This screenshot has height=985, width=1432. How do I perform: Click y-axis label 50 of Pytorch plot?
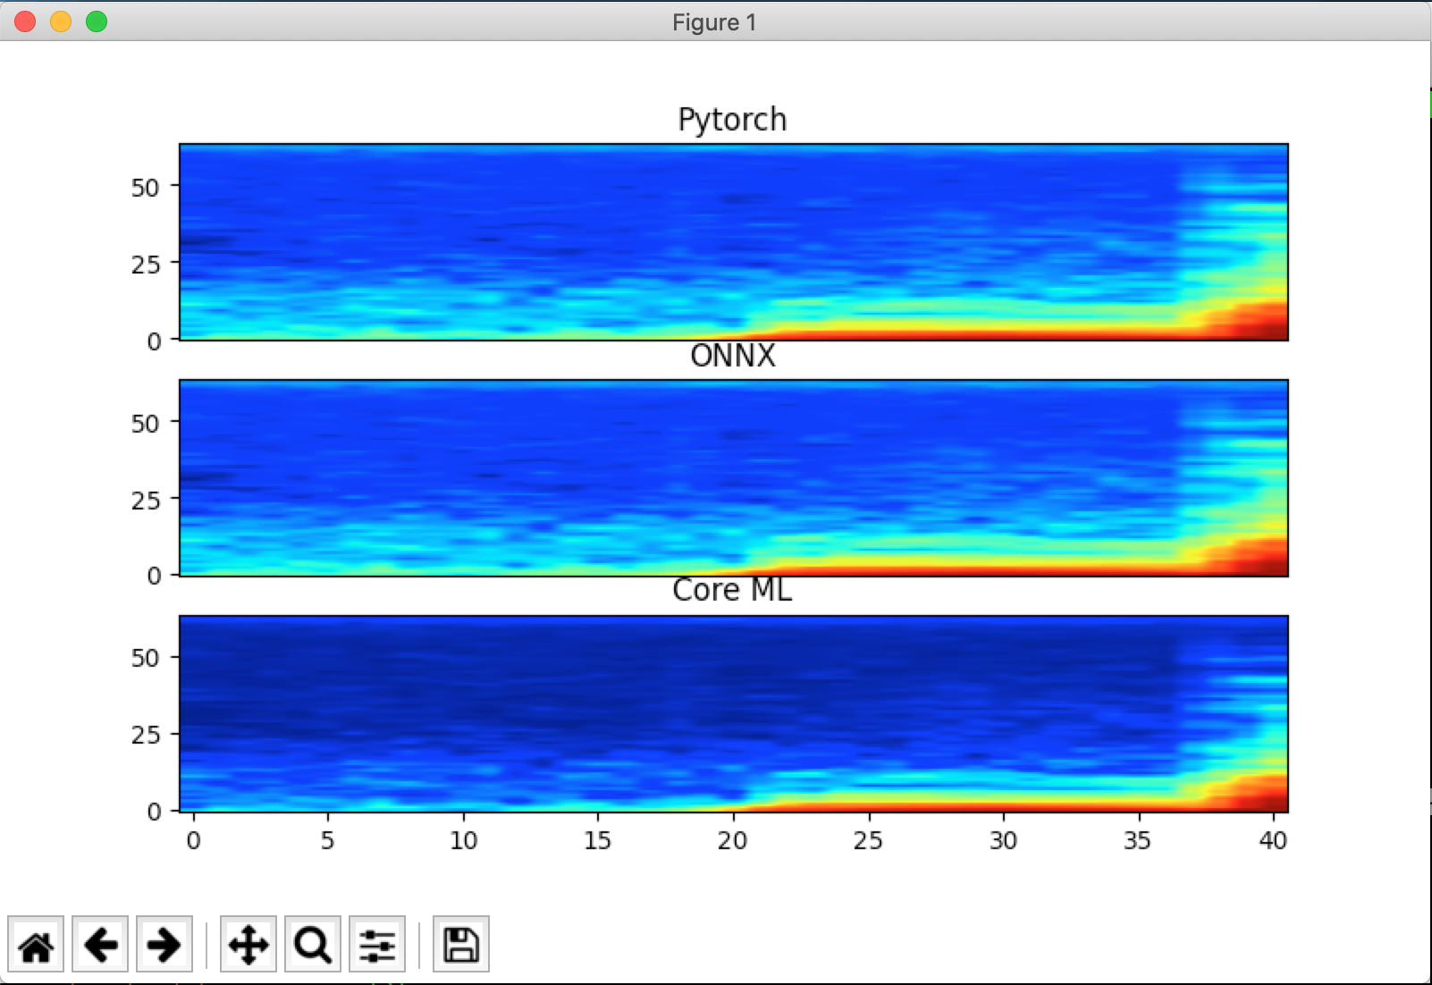(x=145, y=188)
